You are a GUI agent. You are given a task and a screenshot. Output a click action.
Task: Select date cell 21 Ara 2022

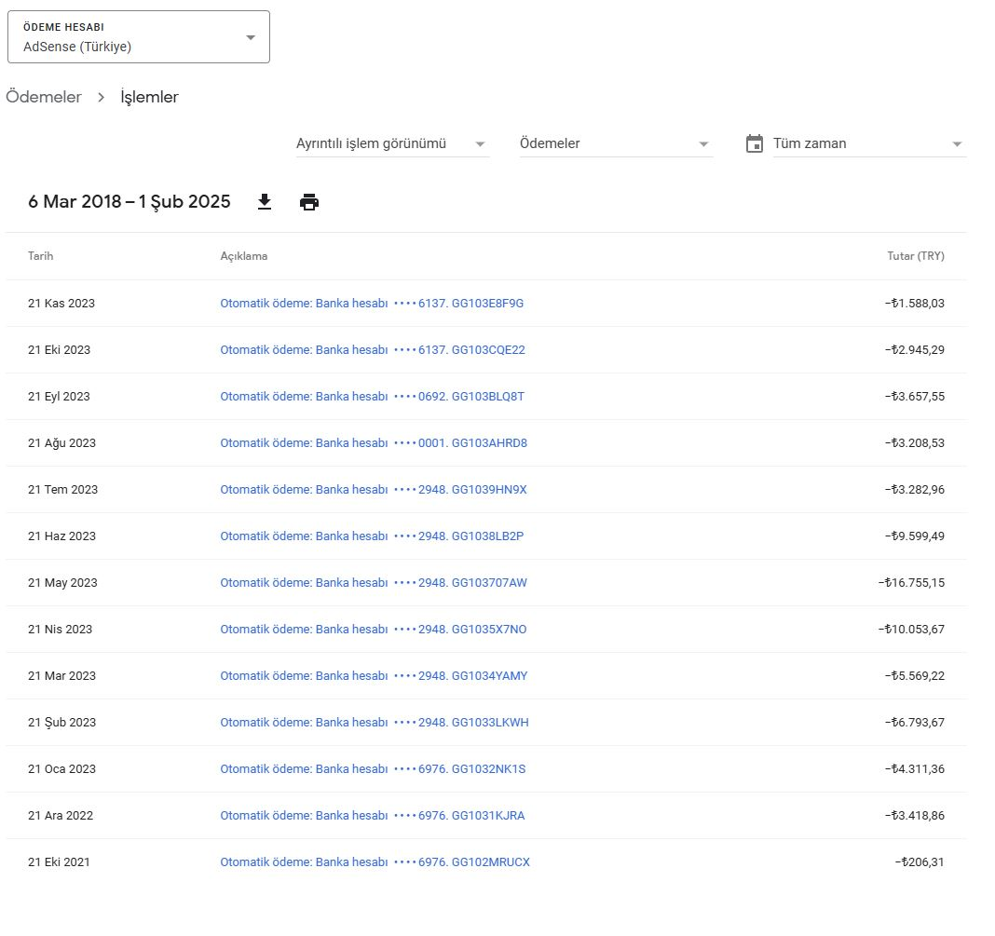(x=61, y=816)
